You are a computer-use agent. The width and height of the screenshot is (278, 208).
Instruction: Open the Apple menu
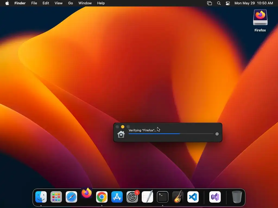(x=7, y=3)
